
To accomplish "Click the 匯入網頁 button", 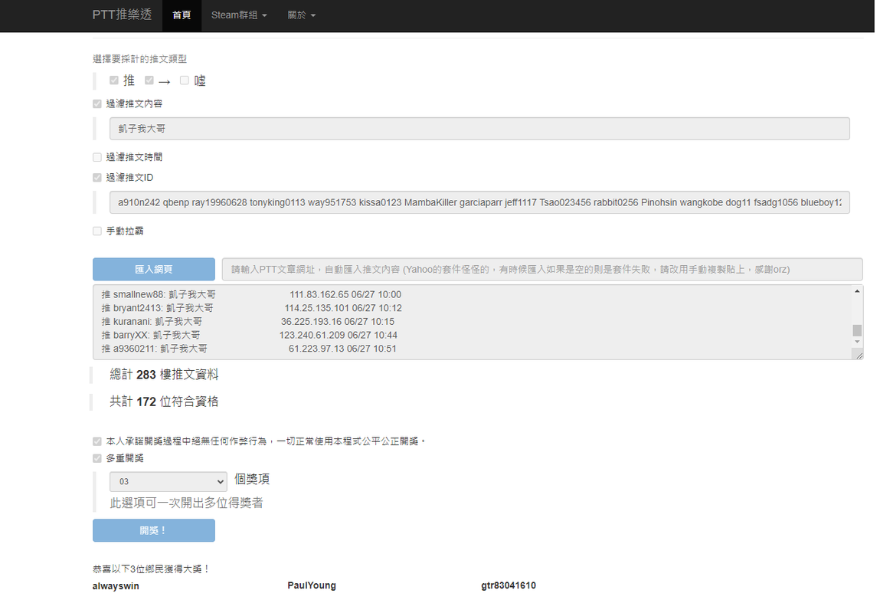I will pyautogui.click(x=154, y=269).
